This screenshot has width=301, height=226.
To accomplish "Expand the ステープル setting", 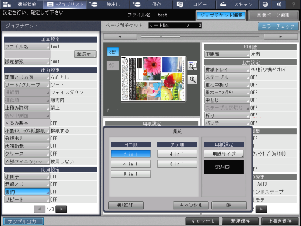I will pos(227,77).
